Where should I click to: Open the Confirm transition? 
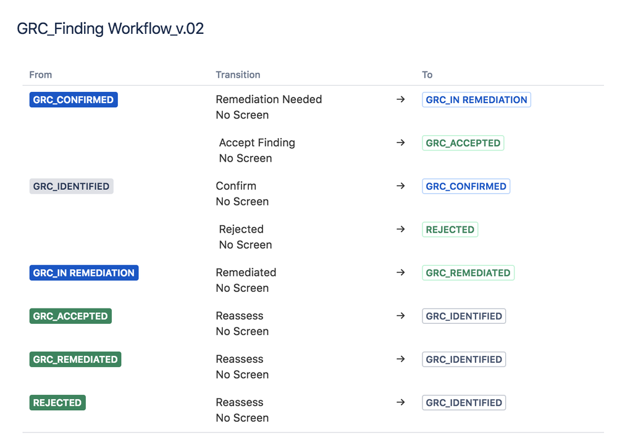click(x=236, y=186)
